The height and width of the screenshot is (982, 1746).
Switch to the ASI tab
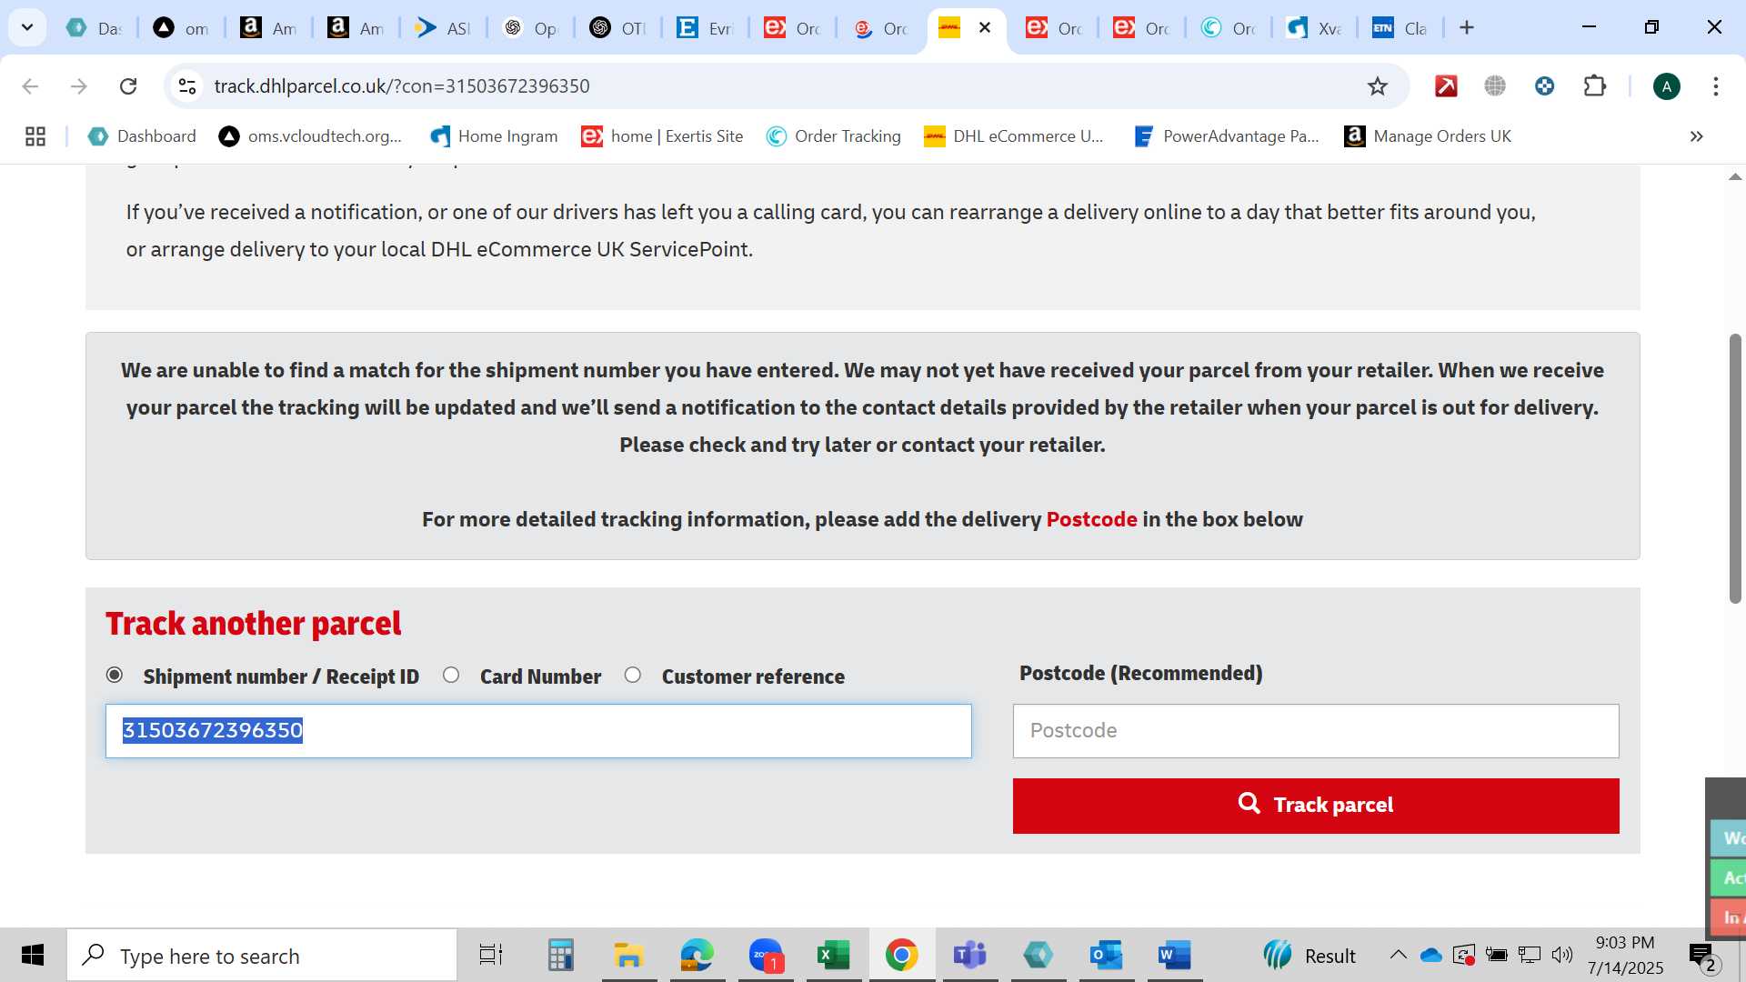coord(443,28)
